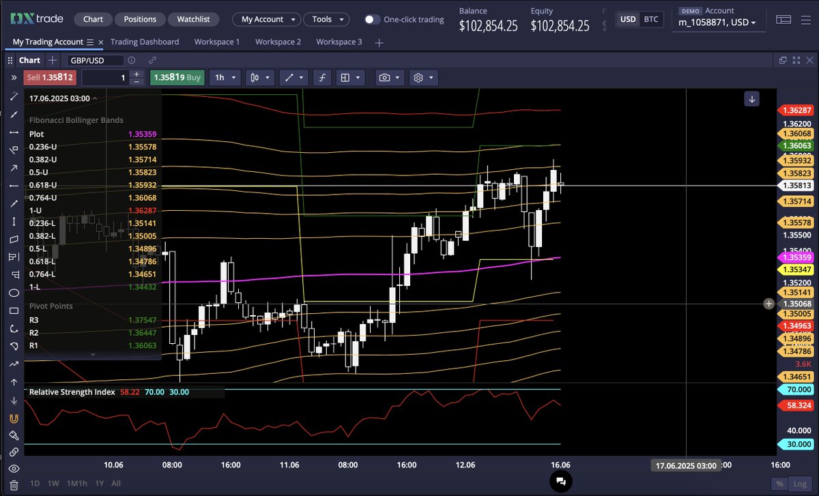Click the Watchlist button
Viewport: 819px width, 496px height.
(194, 19)
